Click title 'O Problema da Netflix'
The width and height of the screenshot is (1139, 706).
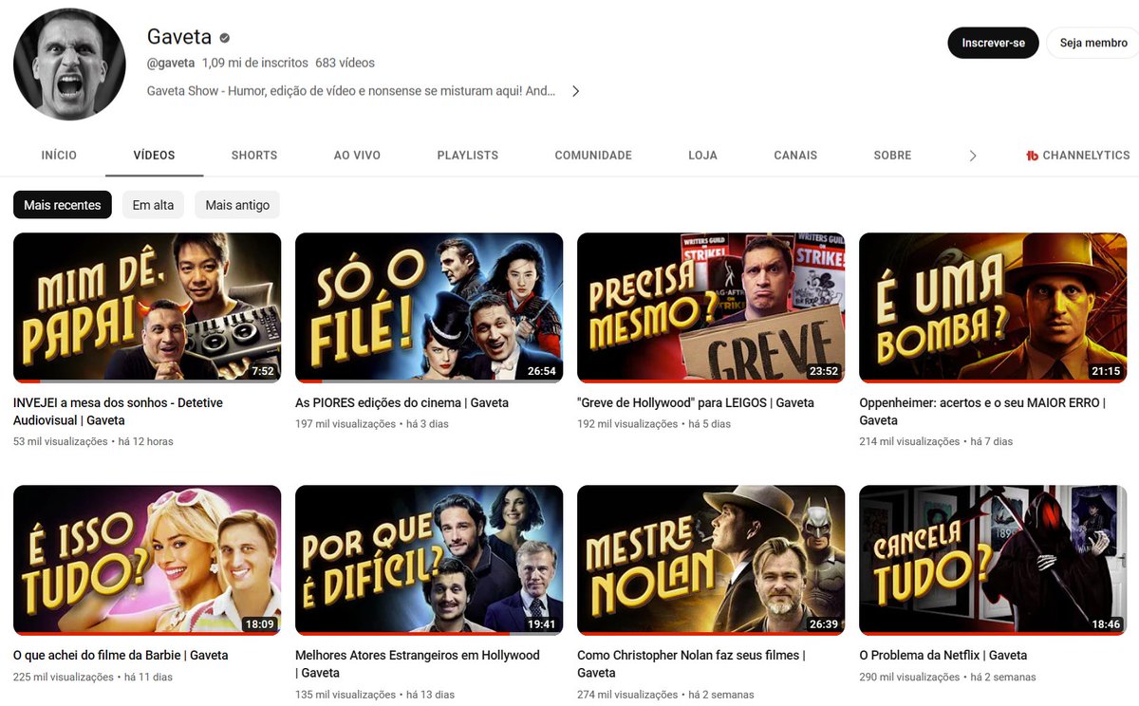tap(943, 656)
